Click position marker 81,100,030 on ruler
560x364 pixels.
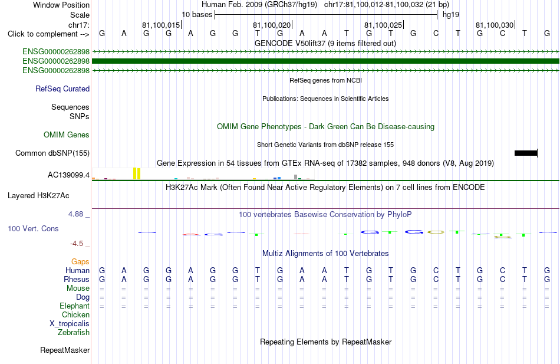coord(495,25)
